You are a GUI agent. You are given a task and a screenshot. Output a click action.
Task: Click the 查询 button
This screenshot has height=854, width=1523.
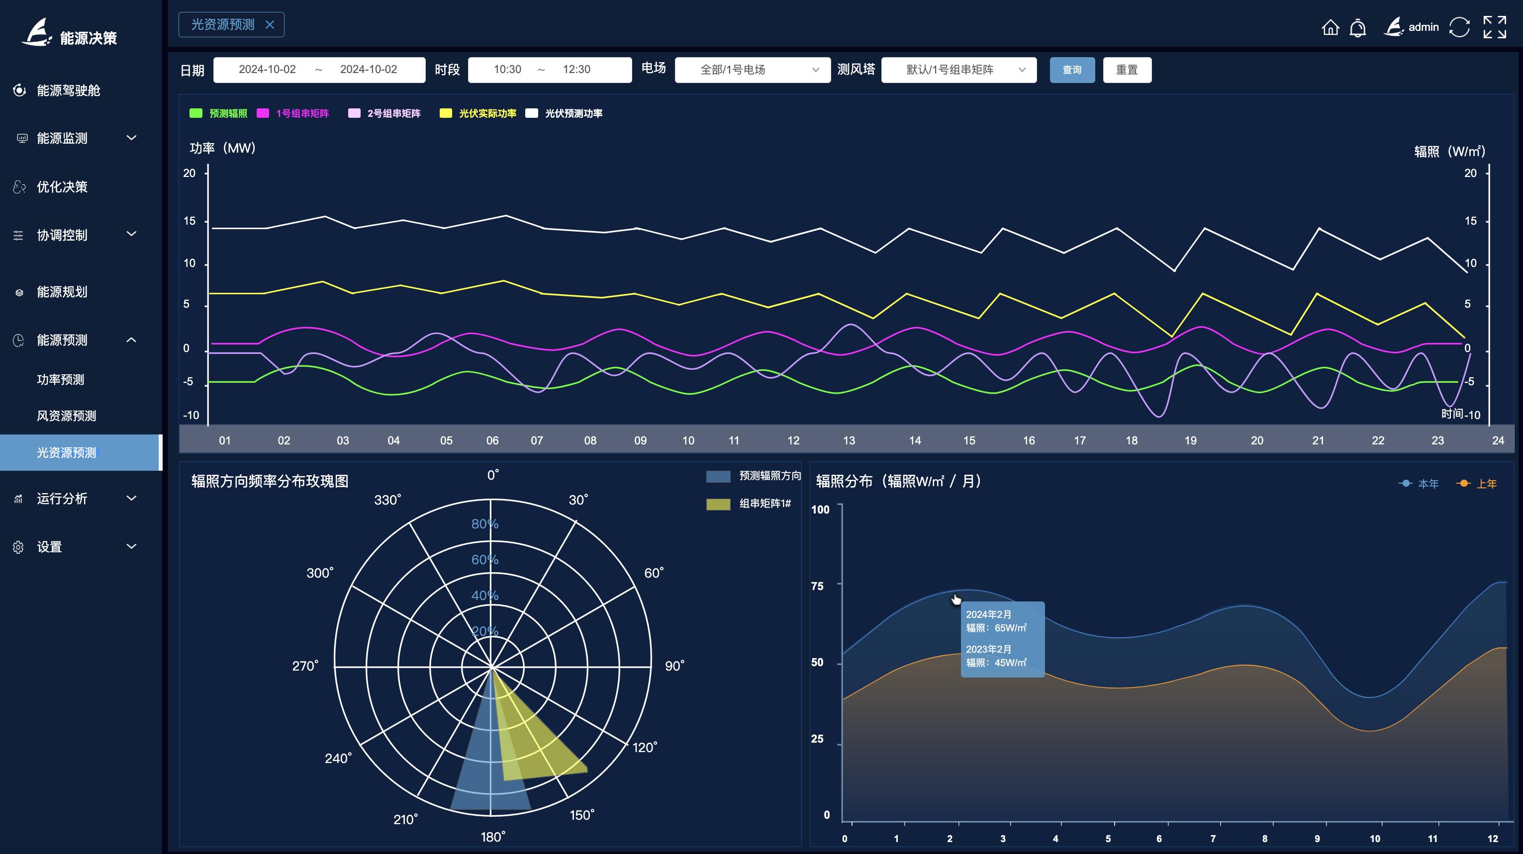tap(1072, 70)
